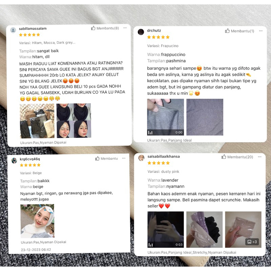Open three-dot menu on salsabillaalkhansa's review

259,157
